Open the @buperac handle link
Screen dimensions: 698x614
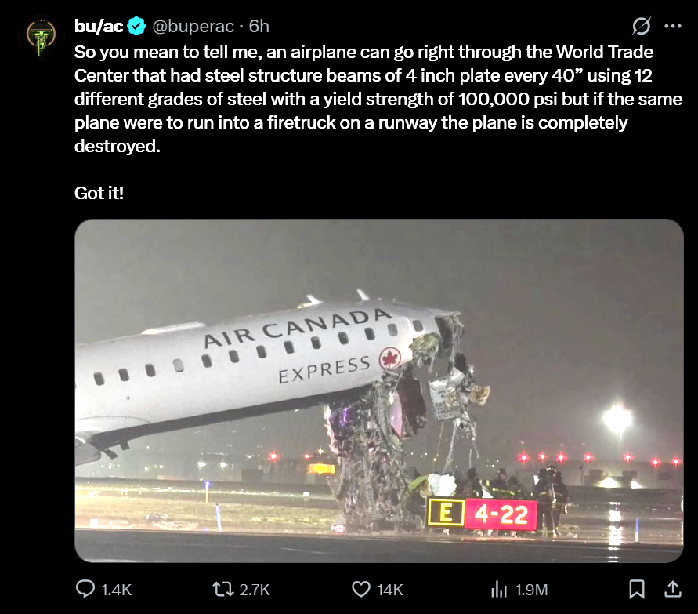click(193, 26)
